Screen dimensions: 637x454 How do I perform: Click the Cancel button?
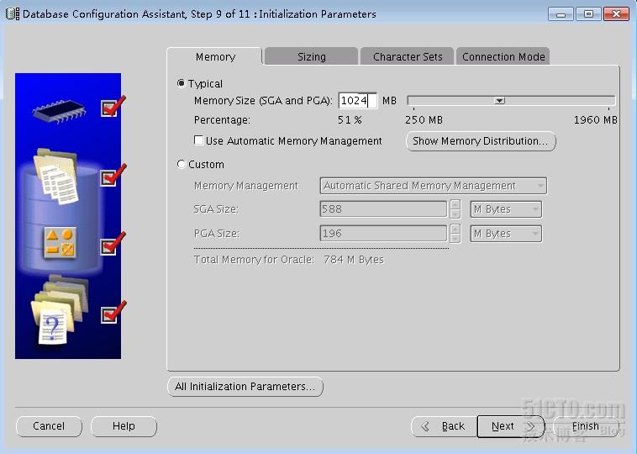click(x=49, y=426)
